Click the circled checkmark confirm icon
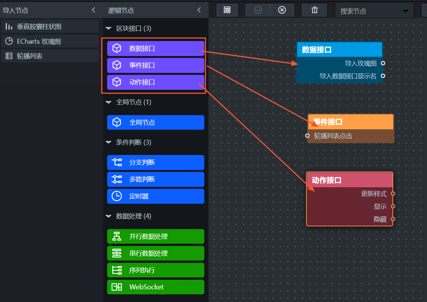This screenshot has height=302, width=427. tap(258, 10)
